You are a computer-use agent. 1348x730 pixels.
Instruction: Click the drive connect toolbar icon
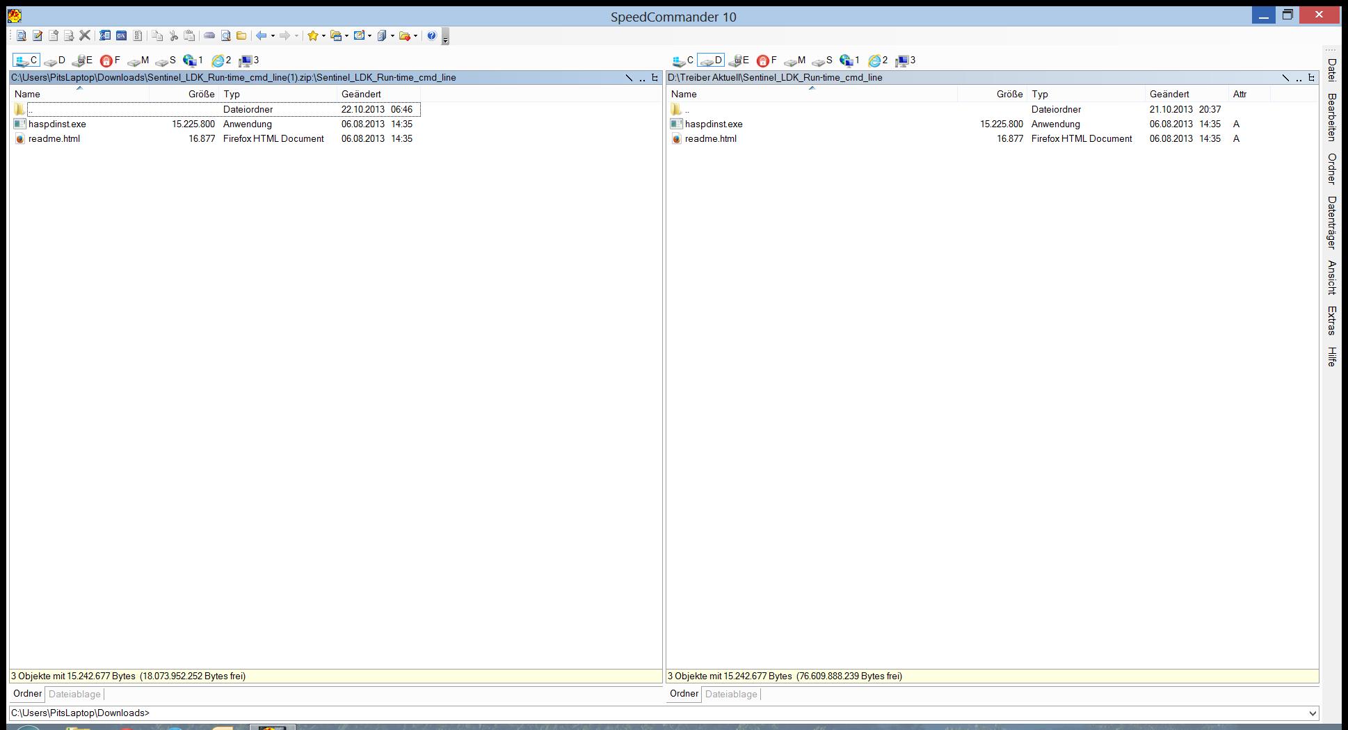point(209,35)
